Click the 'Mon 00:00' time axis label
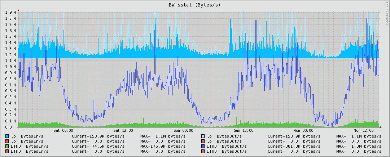This screenshot has width=390, height=157. point(303,130)
